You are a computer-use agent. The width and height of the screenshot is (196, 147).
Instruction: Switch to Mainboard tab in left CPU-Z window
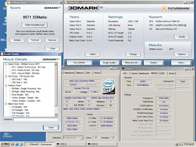coord(69,73)
